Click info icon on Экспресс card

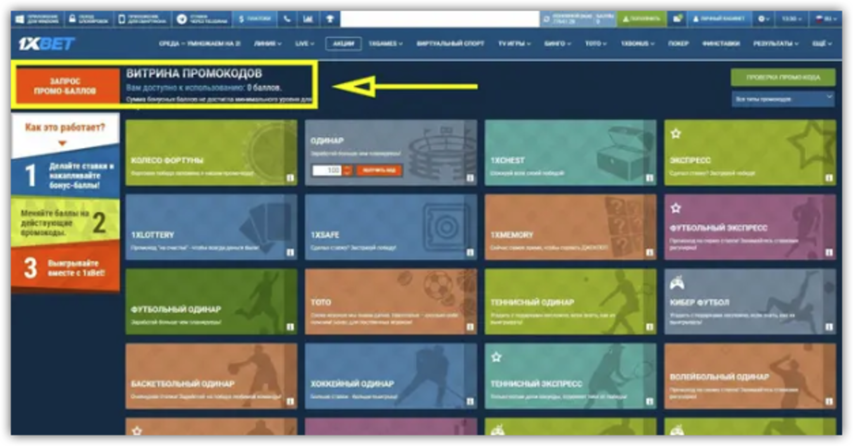pyautogui.click(x=829, y=178)
